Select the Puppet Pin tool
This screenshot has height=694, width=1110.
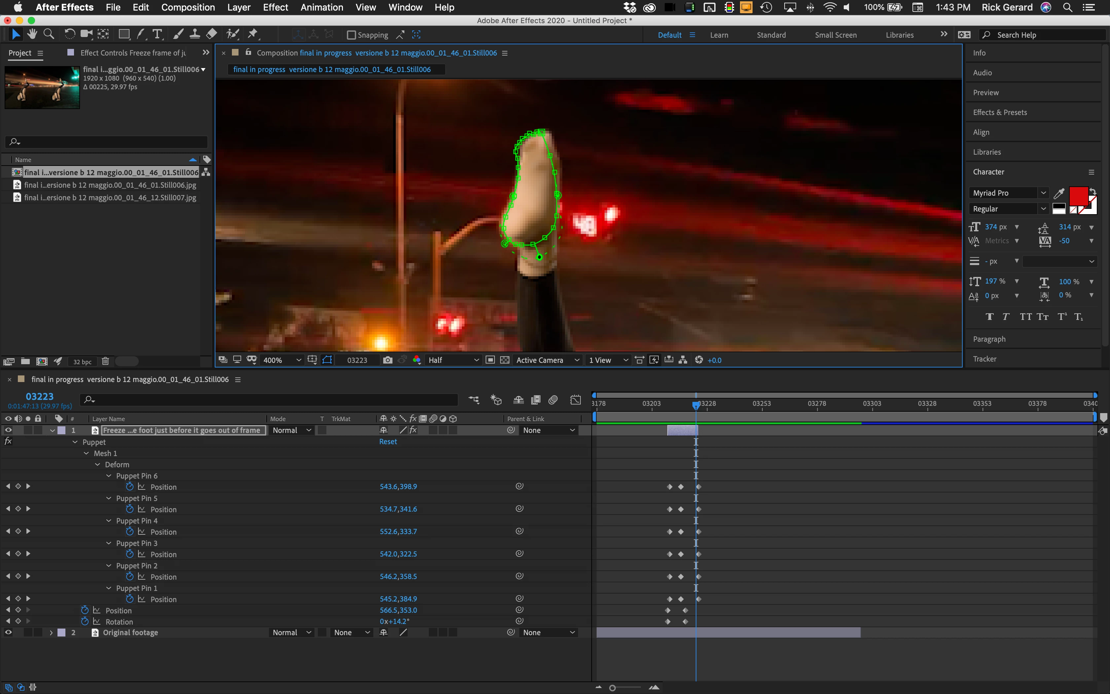pyautogui.click(x=253, y=34)
